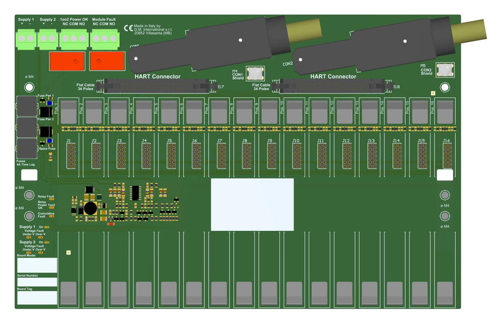
Task: Click the Serial Number label field
Action: tap(36, 282)
